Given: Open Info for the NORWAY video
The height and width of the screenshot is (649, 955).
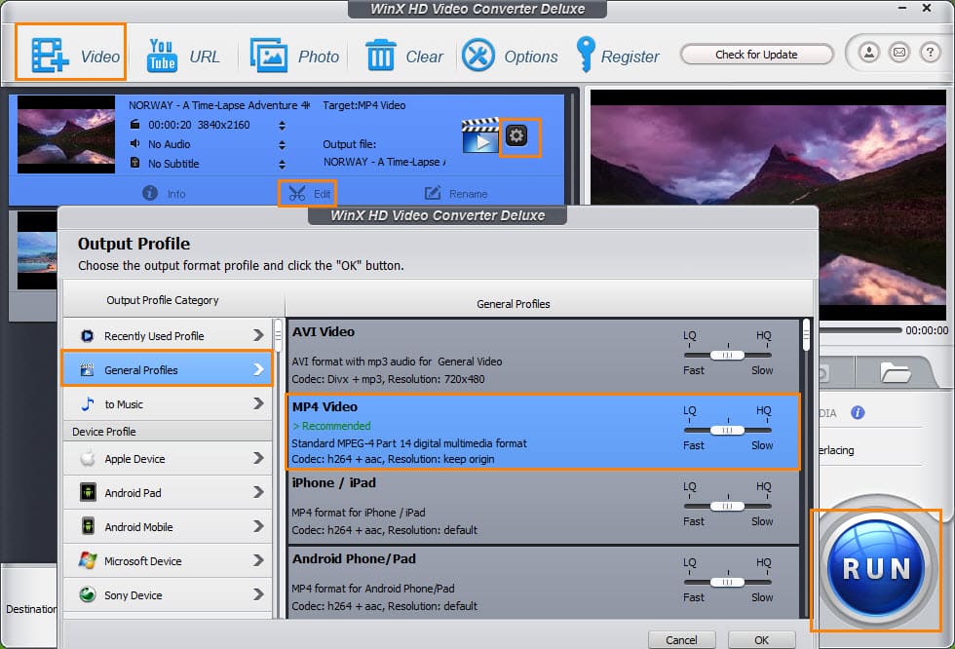Looking at the screenshot, I should click(x=164, y=194).
